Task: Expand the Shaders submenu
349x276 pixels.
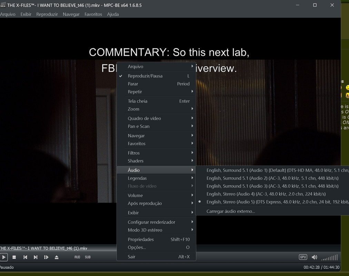Action: pyautogui.click(x=156, y=161)
